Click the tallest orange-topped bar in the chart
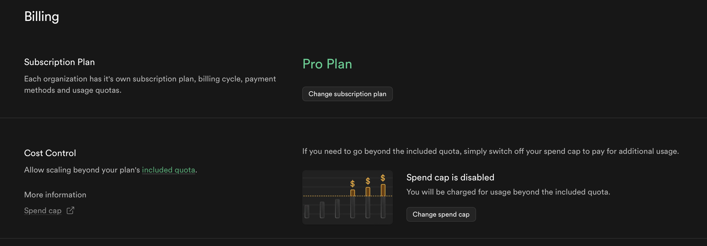Image resolution: width=707 pixels, height=246 pixels. [383, 201]
